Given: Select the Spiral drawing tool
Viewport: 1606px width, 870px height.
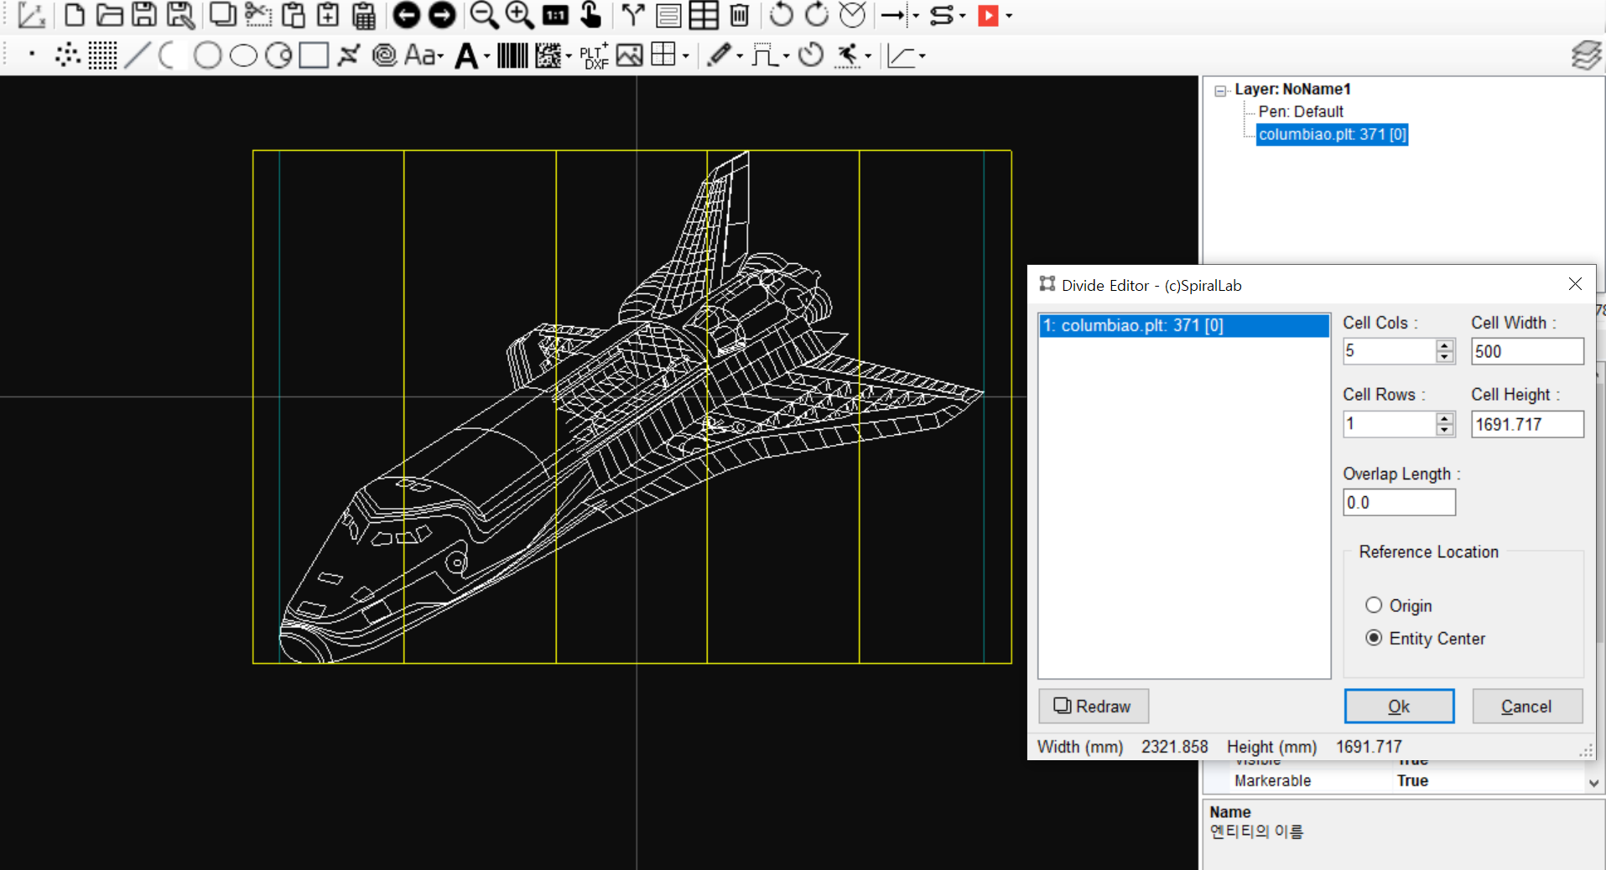Looking at the screenshot, I should pos(384,55).
